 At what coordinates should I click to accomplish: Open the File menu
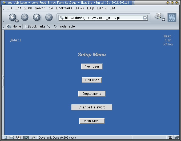(x=9, y=8)
